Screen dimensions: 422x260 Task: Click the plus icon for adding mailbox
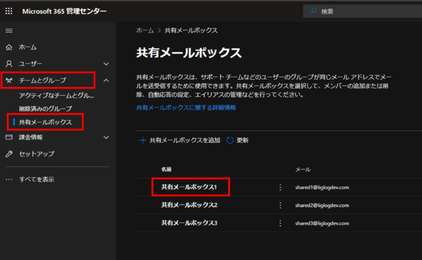pos(142,140)
